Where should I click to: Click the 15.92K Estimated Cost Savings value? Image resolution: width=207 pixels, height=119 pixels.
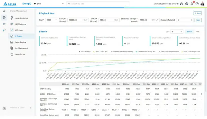click(72, 44)
